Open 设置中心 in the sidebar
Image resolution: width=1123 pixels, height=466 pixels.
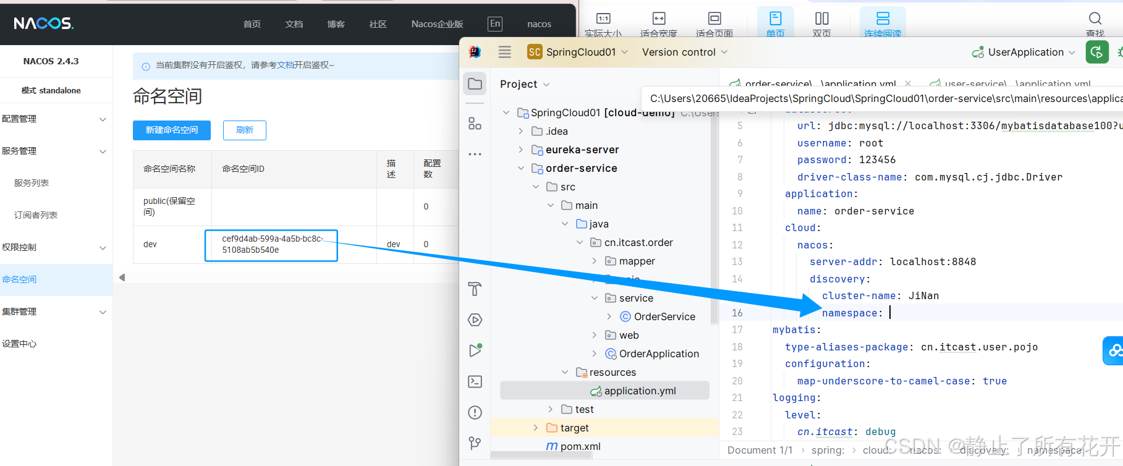[19, 344]
